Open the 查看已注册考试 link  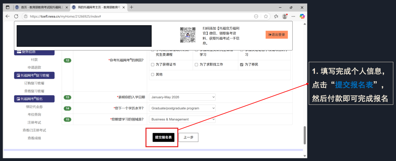point(34,130)
